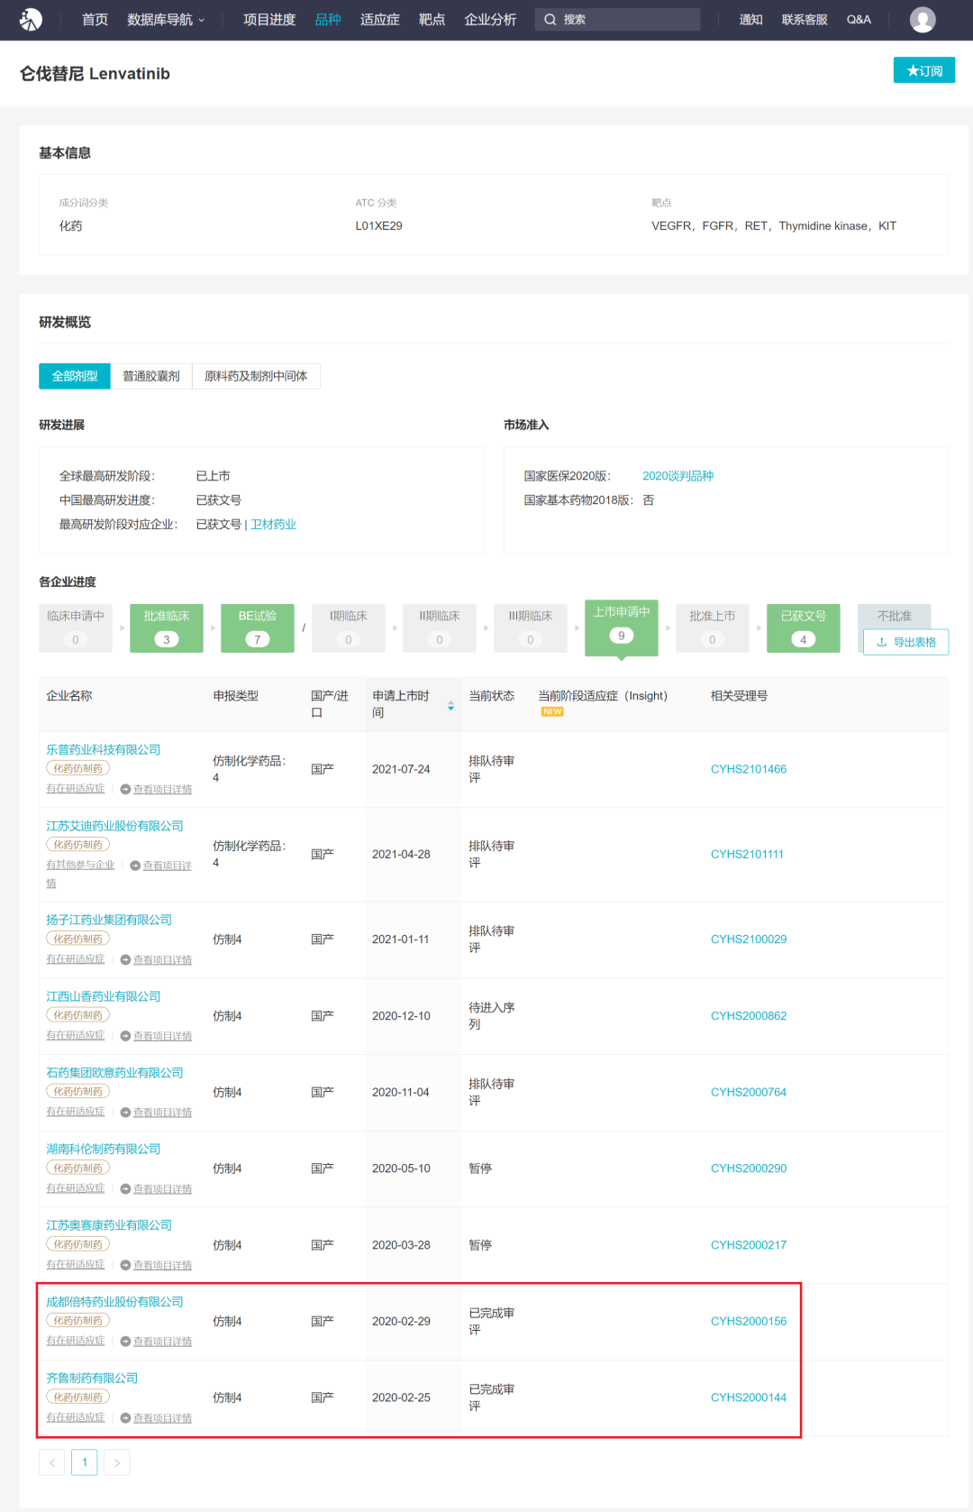The image size is (973, 1512).
Task: Open the 2020谈判品种 link
Action: pos(677,476)
